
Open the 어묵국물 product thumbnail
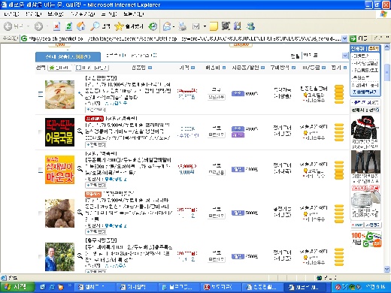pos(59,132)
